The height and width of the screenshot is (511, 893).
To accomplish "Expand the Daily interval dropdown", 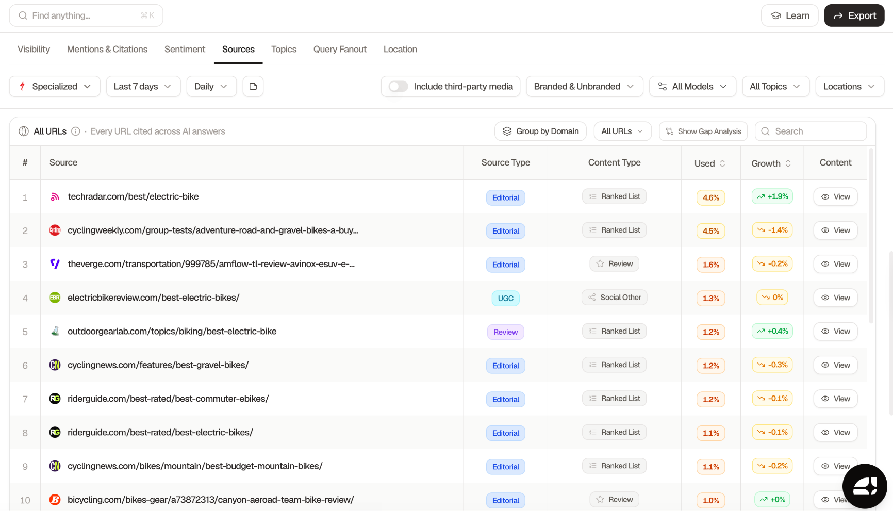I will [x=211, y=86].
